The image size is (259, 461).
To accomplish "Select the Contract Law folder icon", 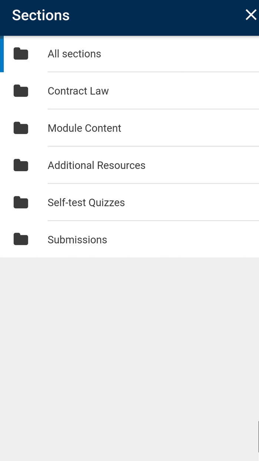I will point(21,91).
